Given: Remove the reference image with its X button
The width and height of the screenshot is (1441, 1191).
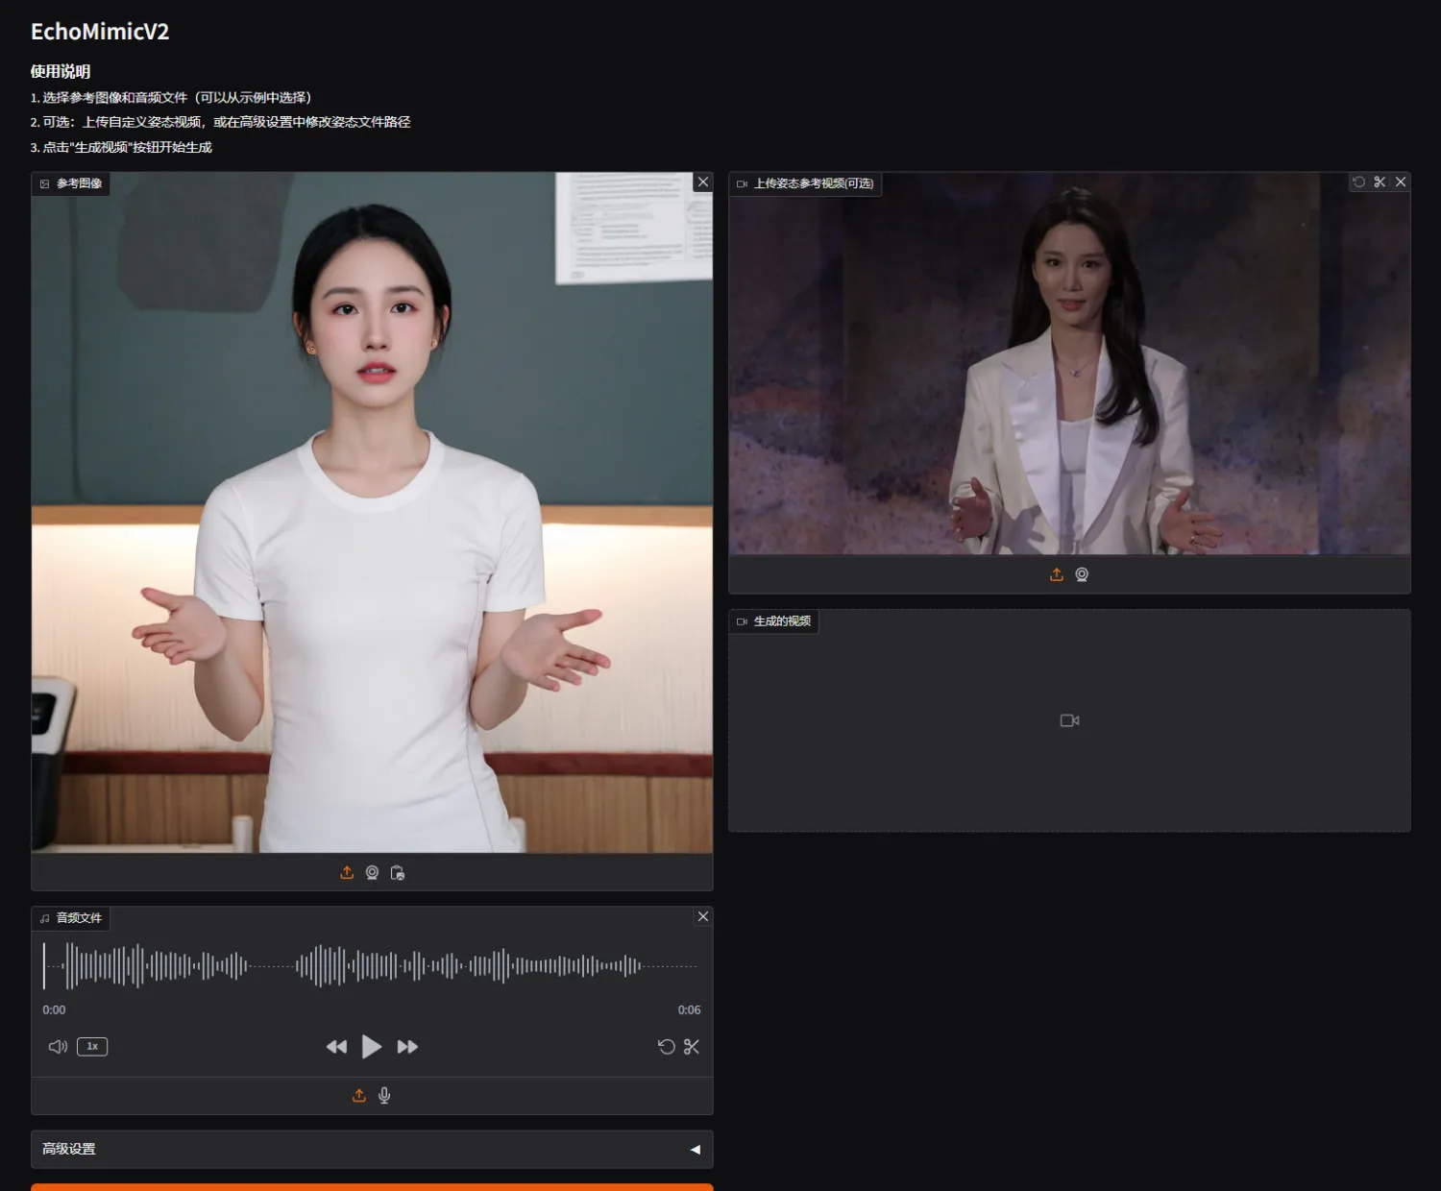Looking at the screenshot, I should point(703,182).
